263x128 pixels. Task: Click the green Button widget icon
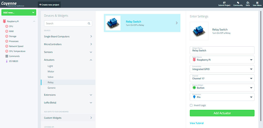194,88
